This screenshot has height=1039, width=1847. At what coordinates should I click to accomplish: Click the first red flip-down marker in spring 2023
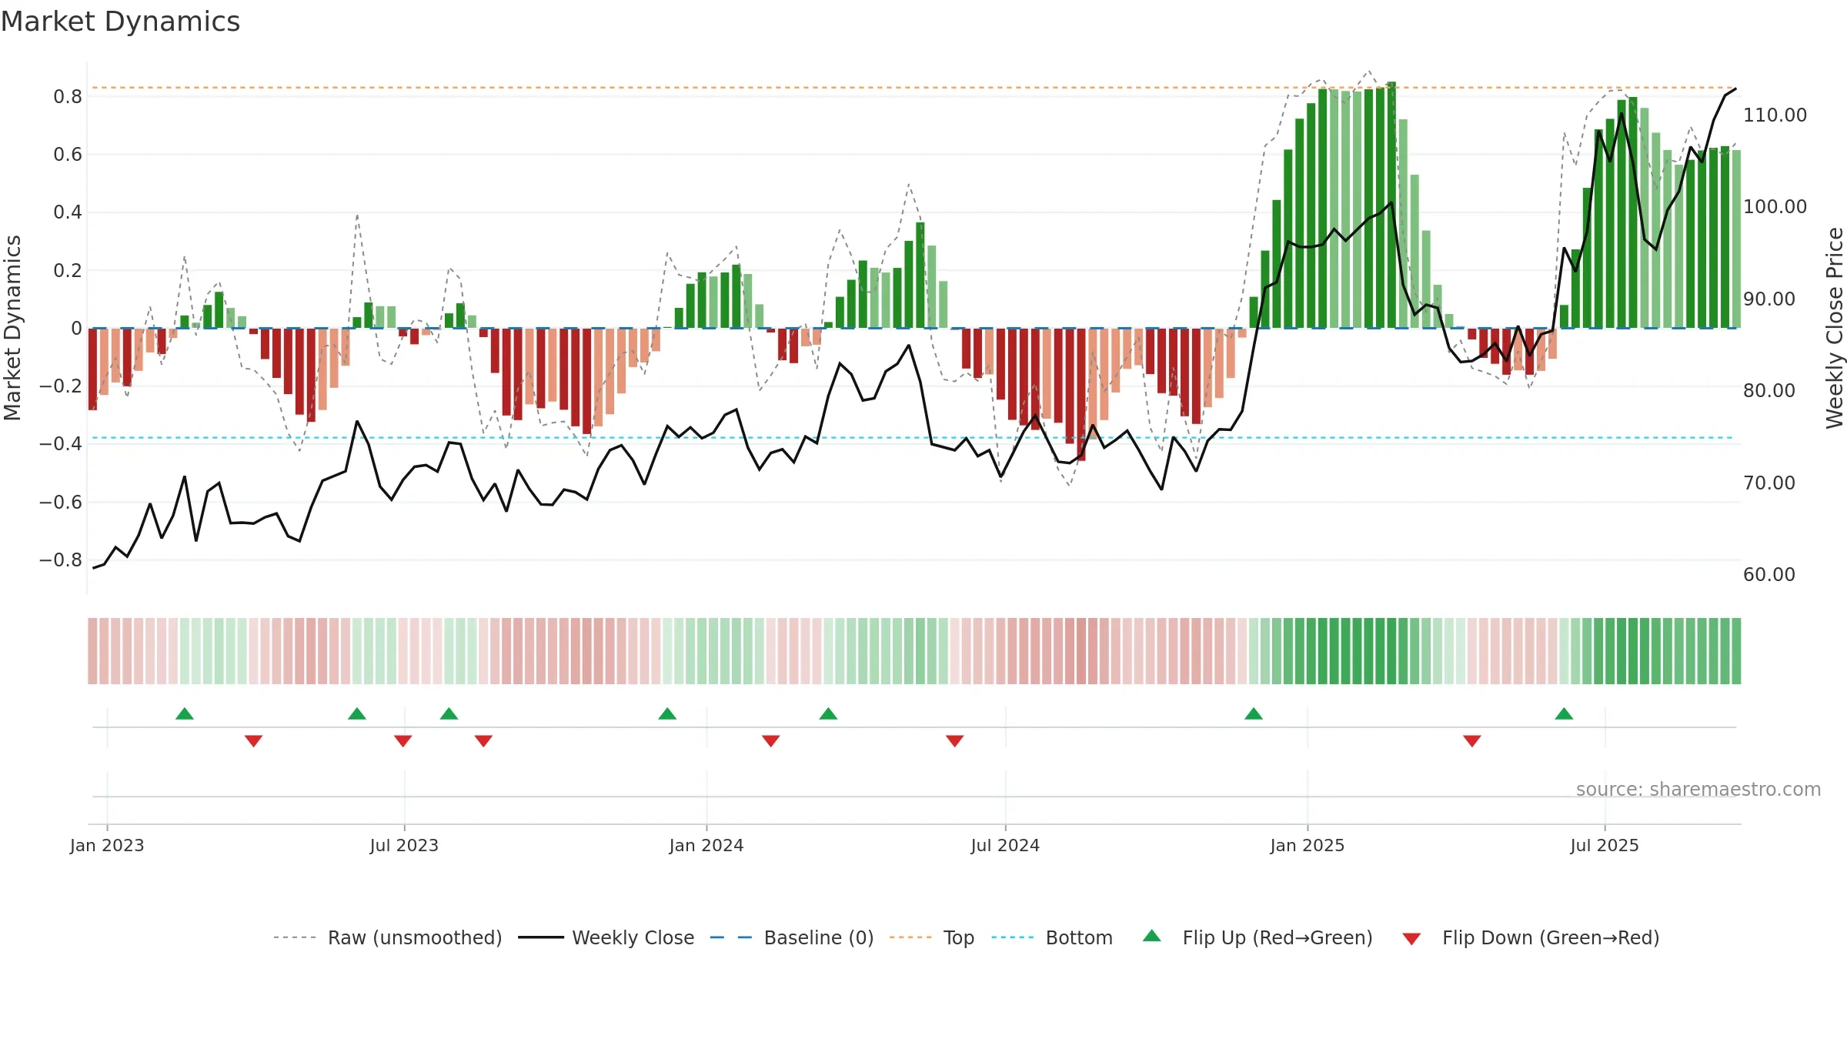(x=254, y=741)
